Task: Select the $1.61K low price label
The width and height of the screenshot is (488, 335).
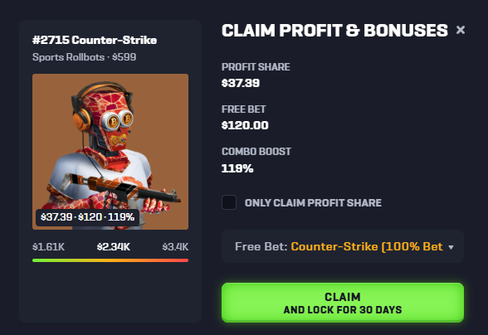Action: [48, 247]
